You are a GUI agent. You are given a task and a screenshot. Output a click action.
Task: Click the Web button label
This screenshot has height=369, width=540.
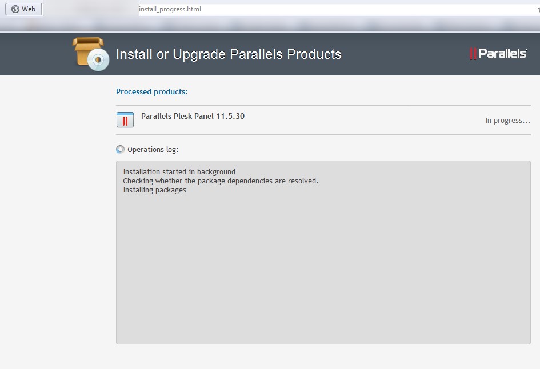(29, 9)
